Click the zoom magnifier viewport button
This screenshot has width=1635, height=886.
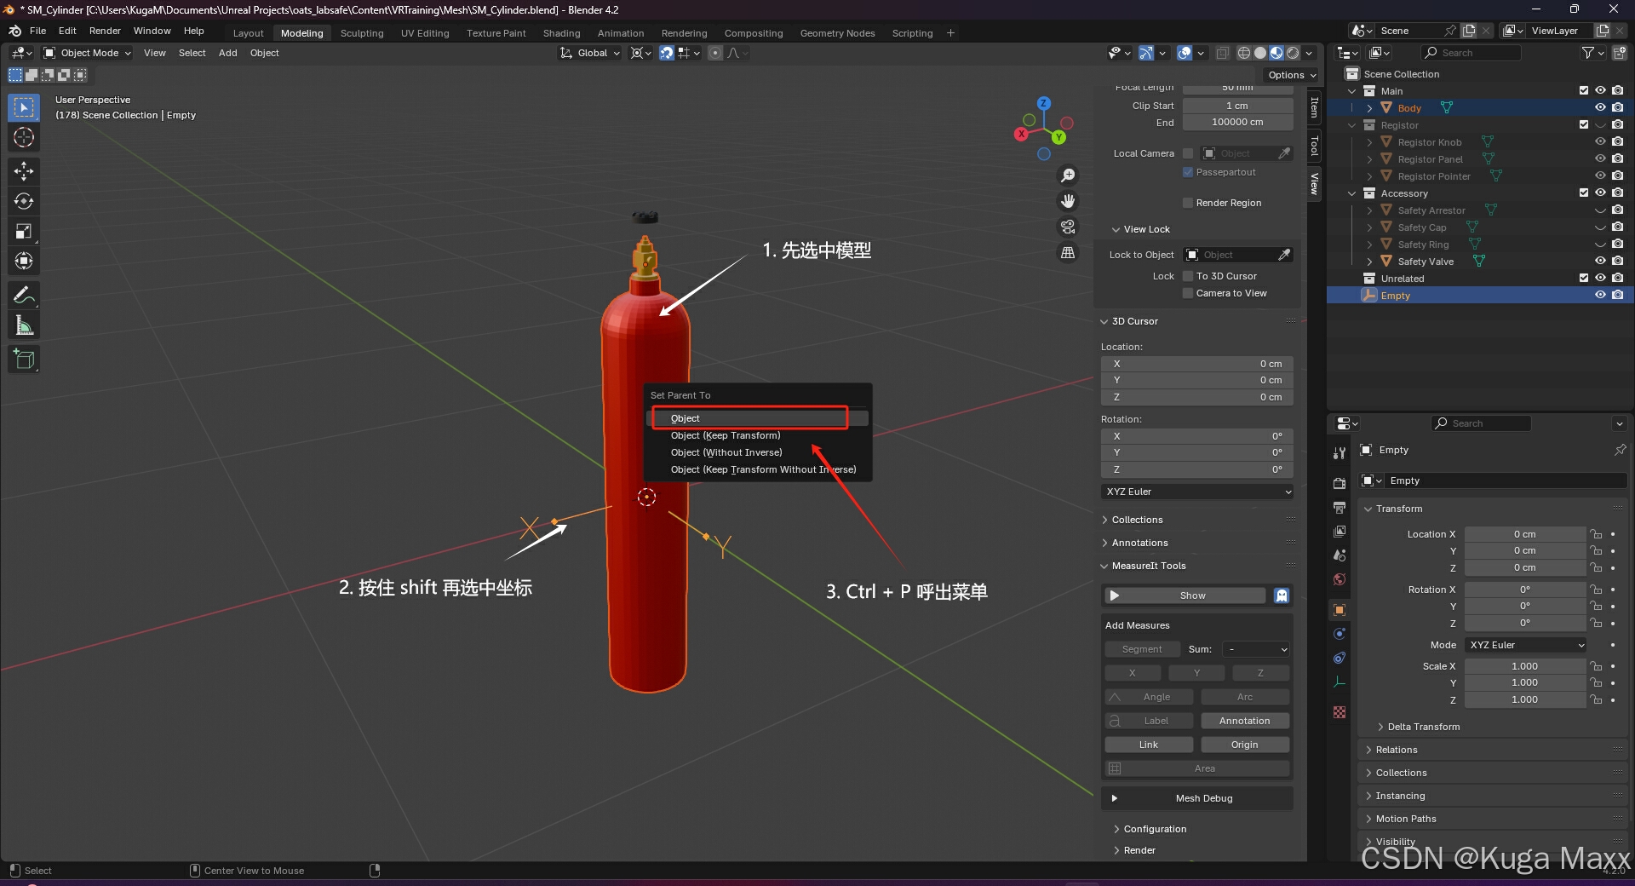(1067, 175)
